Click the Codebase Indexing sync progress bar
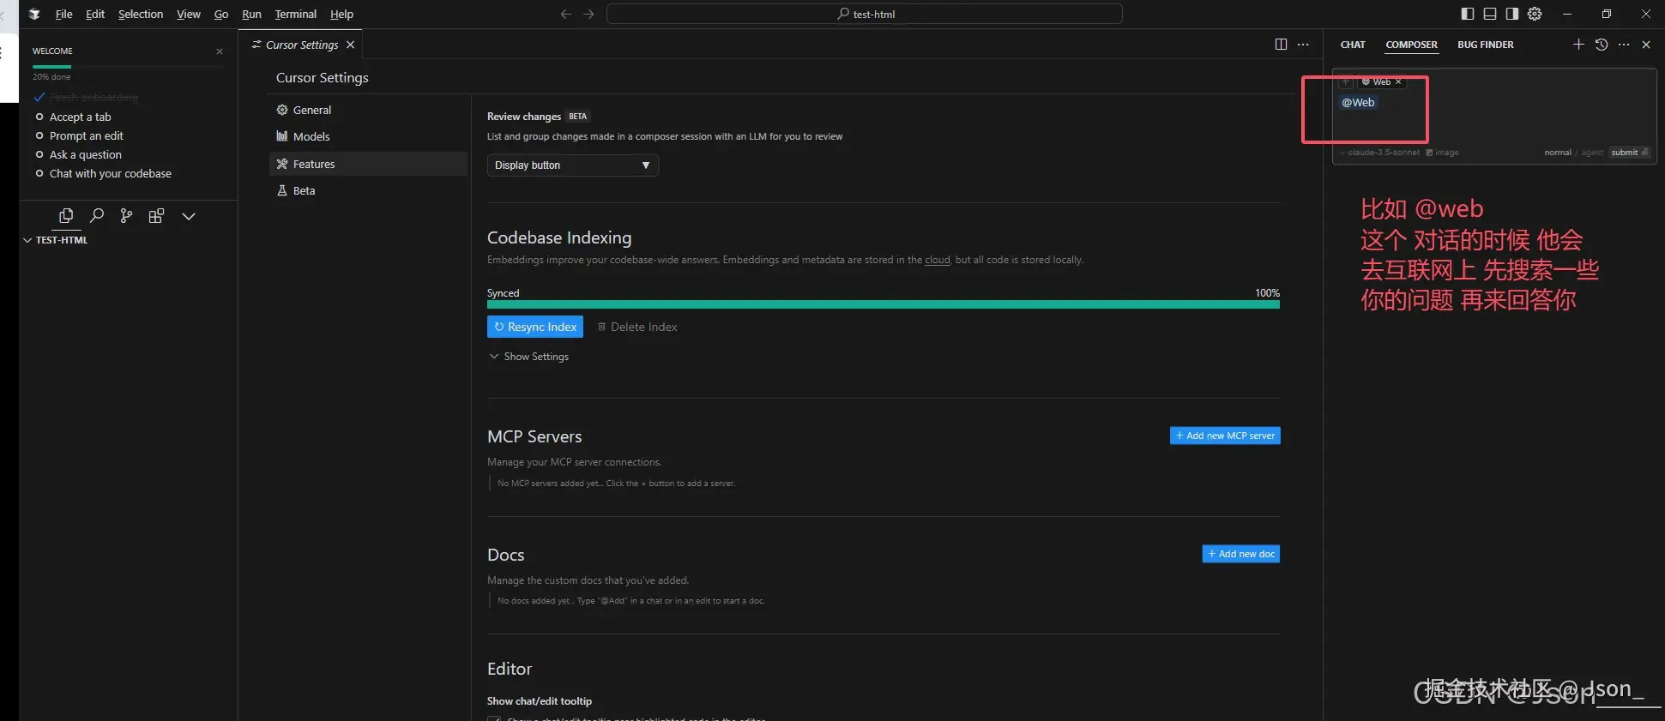Viewport: 1665px width, 721px height. coord(883,304)
